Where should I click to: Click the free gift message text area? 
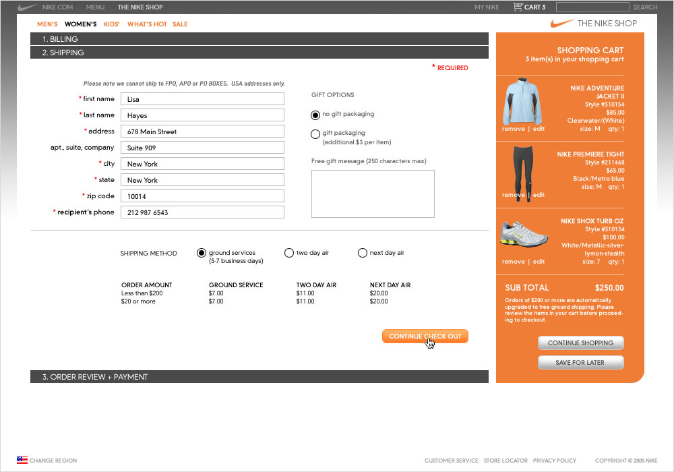tap(373, 194)
